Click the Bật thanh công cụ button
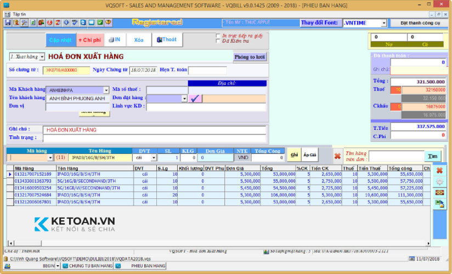The width and height of the screenshot is (452, 274). pos(420,23)
